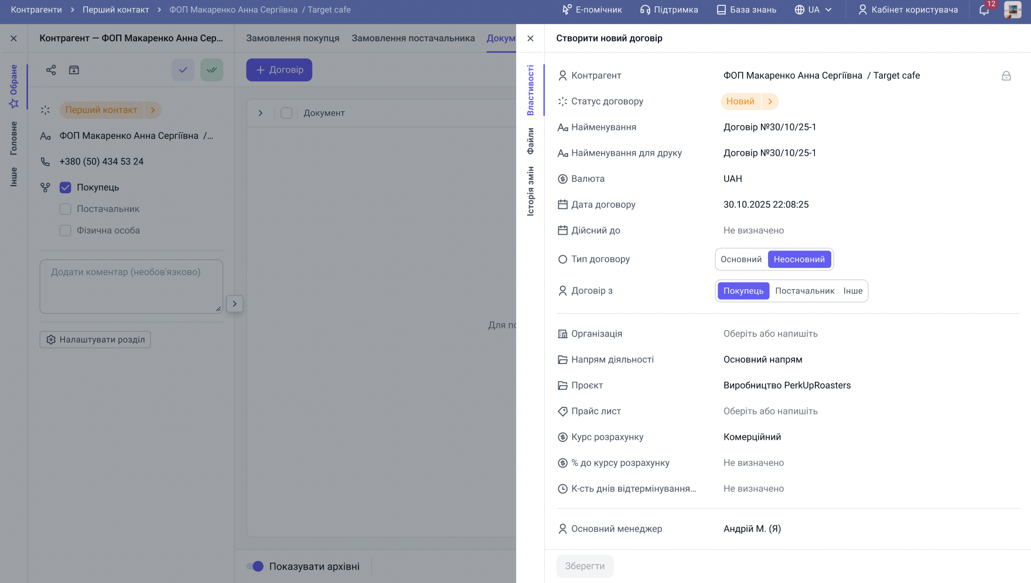Expand the Новий contract status arrow

pos(770,102)
